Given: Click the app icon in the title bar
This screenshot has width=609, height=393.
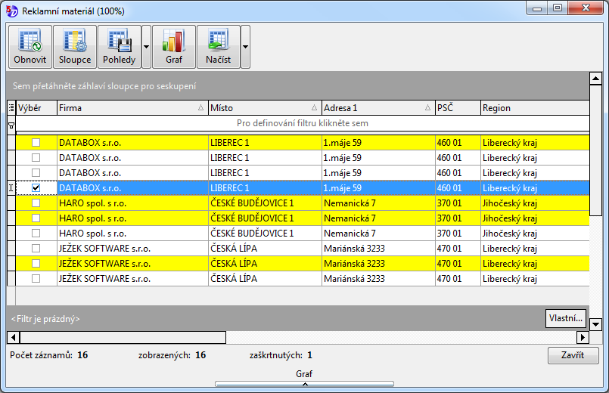Looking at the screenshot, I should (x=11, y=11).
